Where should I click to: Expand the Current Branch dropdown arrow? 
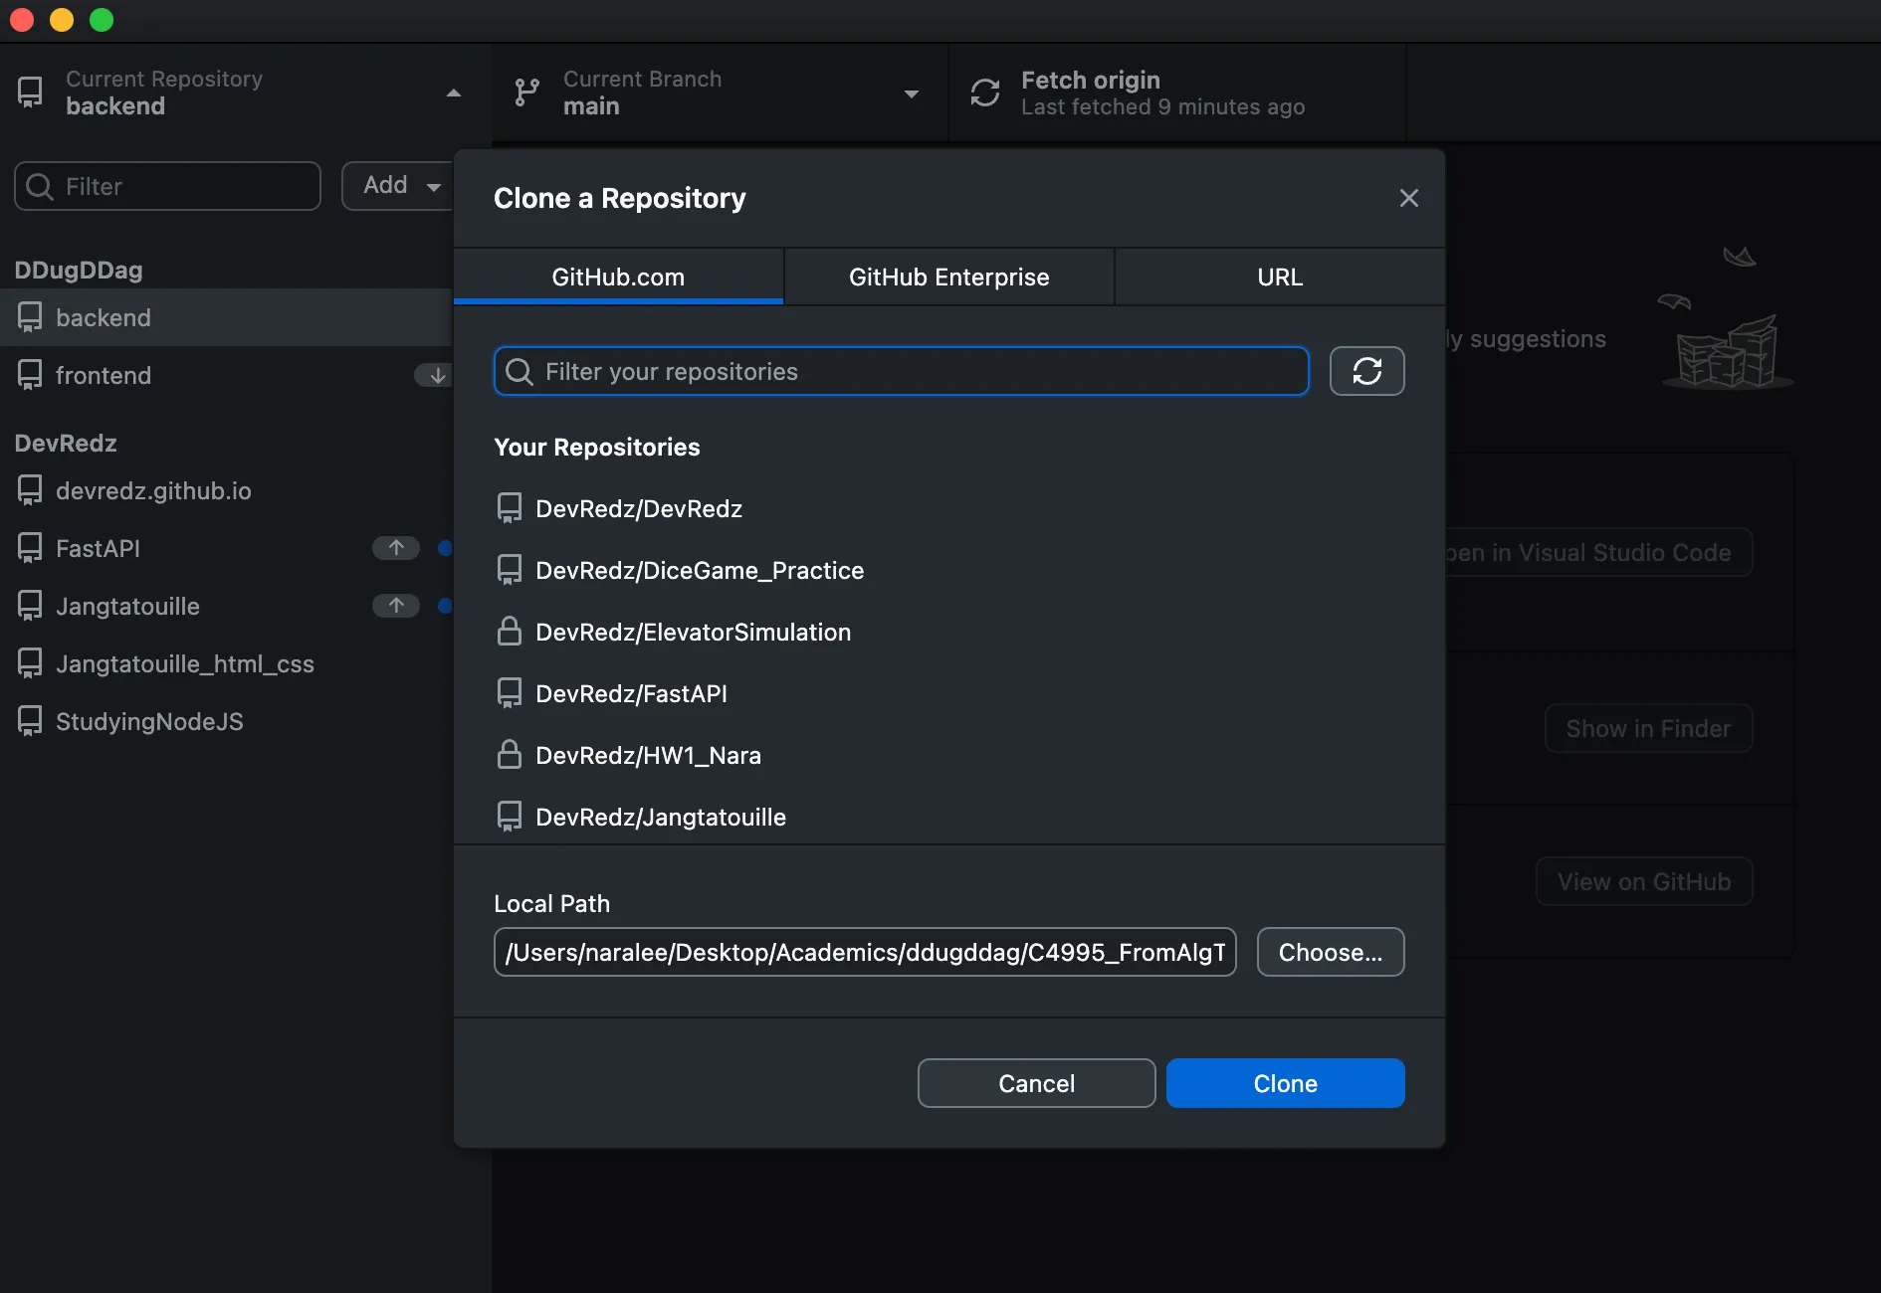tap(912, 93)
